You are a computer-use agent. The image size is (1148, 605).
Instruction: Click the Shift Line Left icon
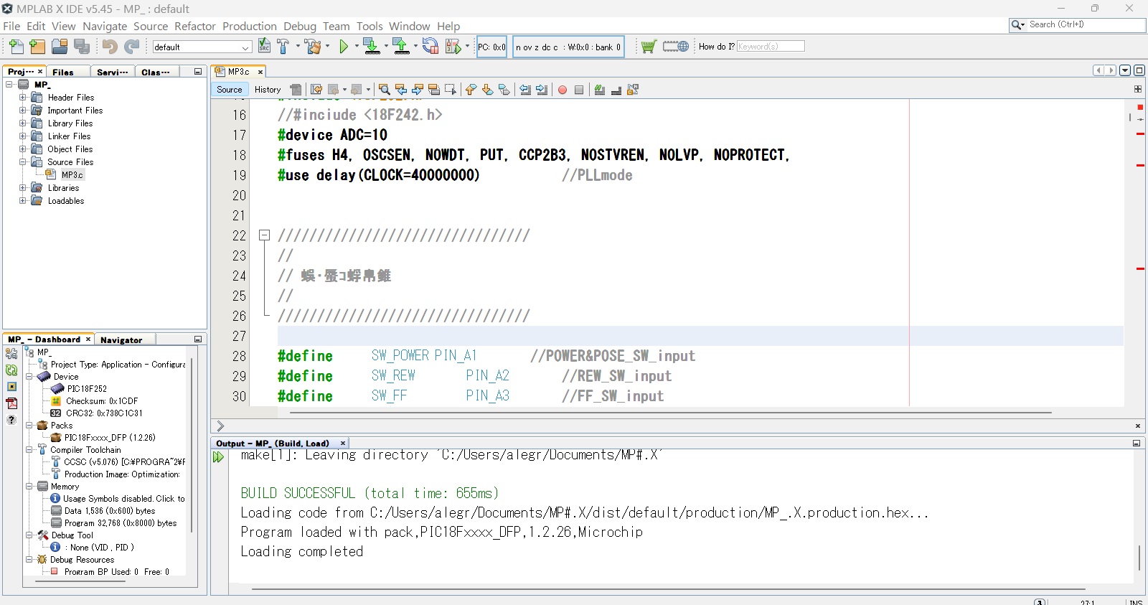525,90
